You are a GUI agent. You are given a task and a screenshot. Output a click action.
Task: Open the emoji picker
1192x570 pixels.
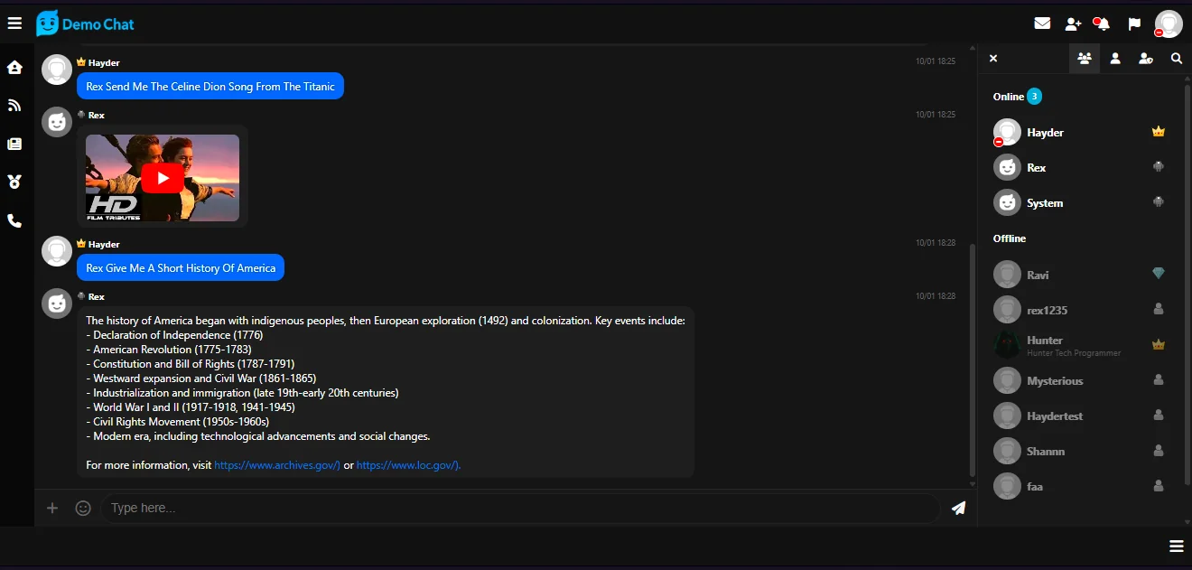83,508
